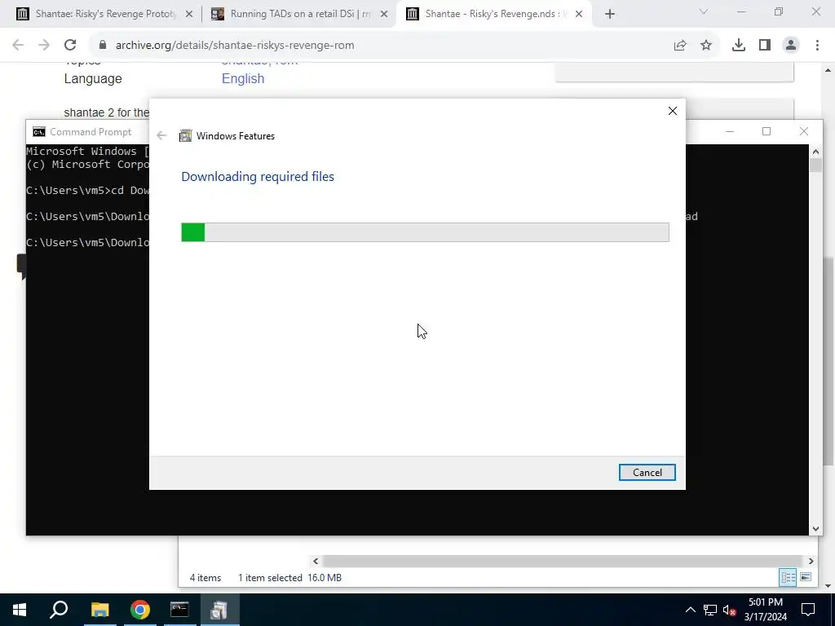The image size is (835, 626).
Task: Click the Command Prompt title icon
Action: coord(39,132)
